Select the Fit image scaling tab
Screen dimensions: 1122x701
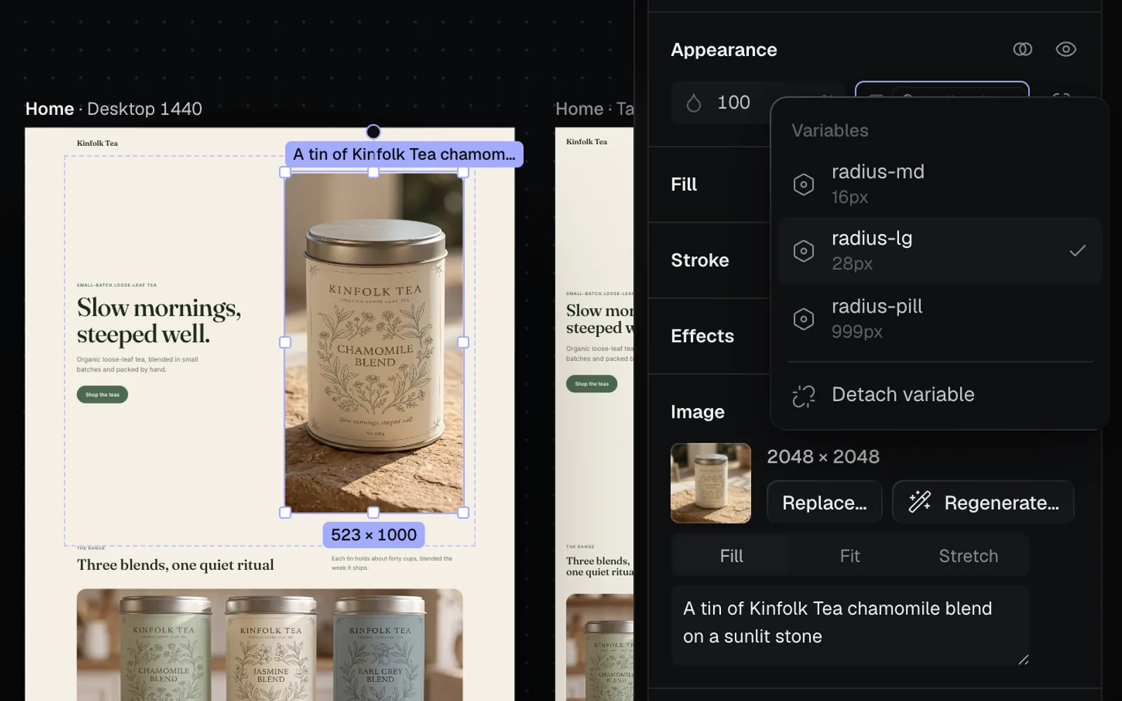[850, 556]
